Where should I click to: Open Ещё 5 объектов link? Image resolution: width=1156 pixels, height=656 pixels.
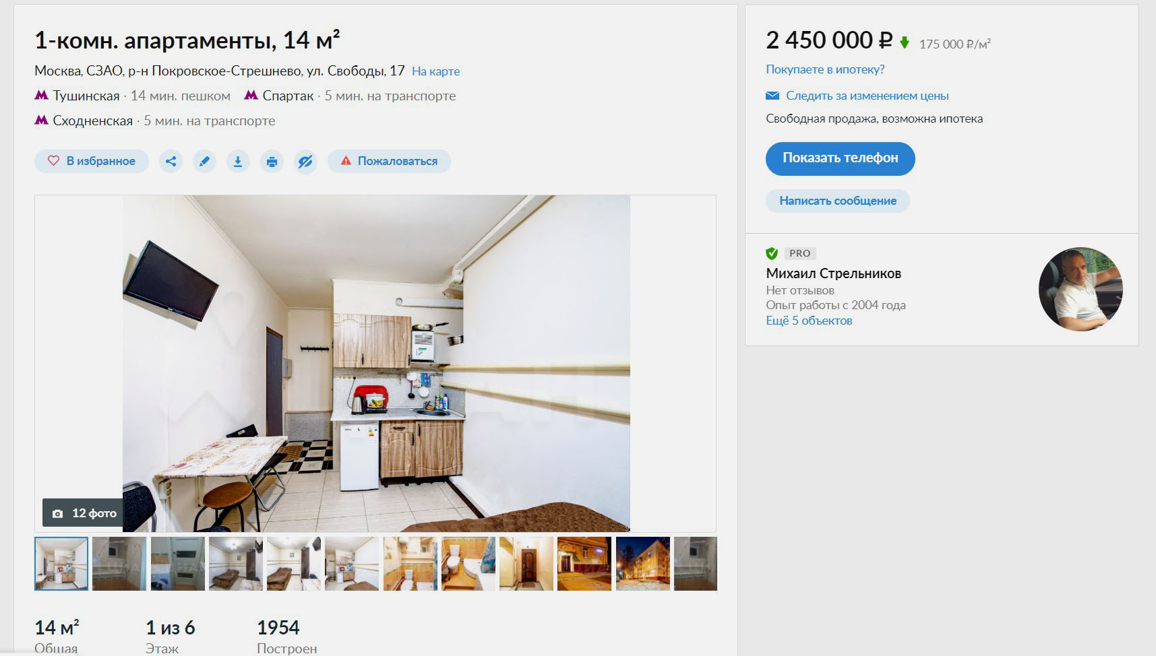[x=809, y=321]
